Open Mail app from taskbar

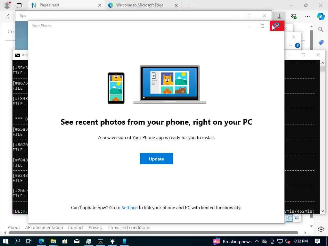77,242
